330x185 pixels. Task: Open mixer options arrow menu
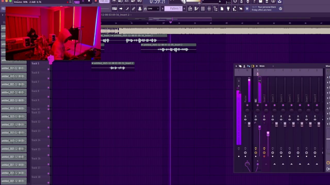(236, 66)
